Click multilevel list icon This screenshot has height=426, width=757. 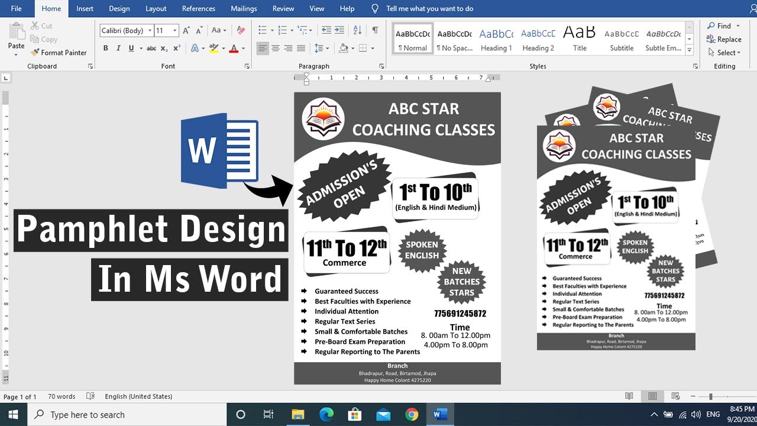(x=302, y=30)
